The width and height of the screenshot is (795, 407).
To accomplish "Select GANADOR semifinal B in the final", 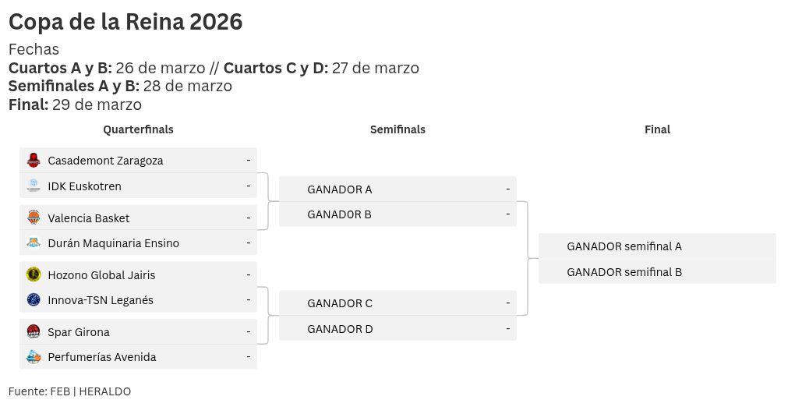I will pyautogui.click(x=624, y=272).
